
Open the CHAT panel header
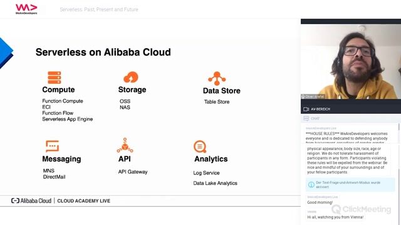(x=351, y=118)
